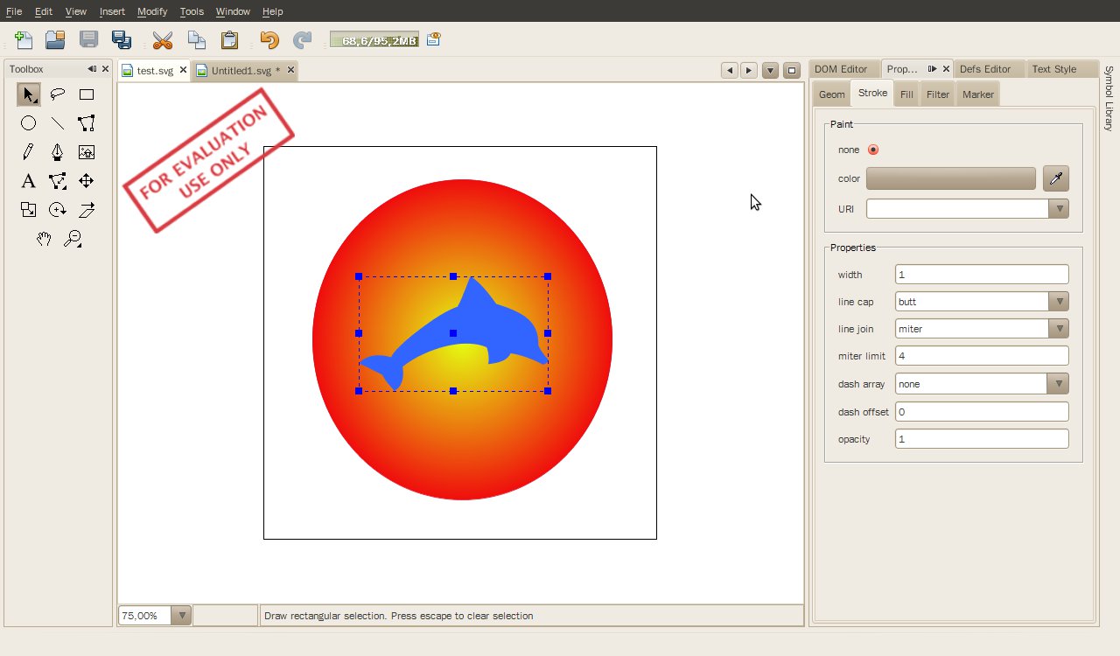Show document tab list dropdown arrow

pyautogui.click(x=770, y=71)
